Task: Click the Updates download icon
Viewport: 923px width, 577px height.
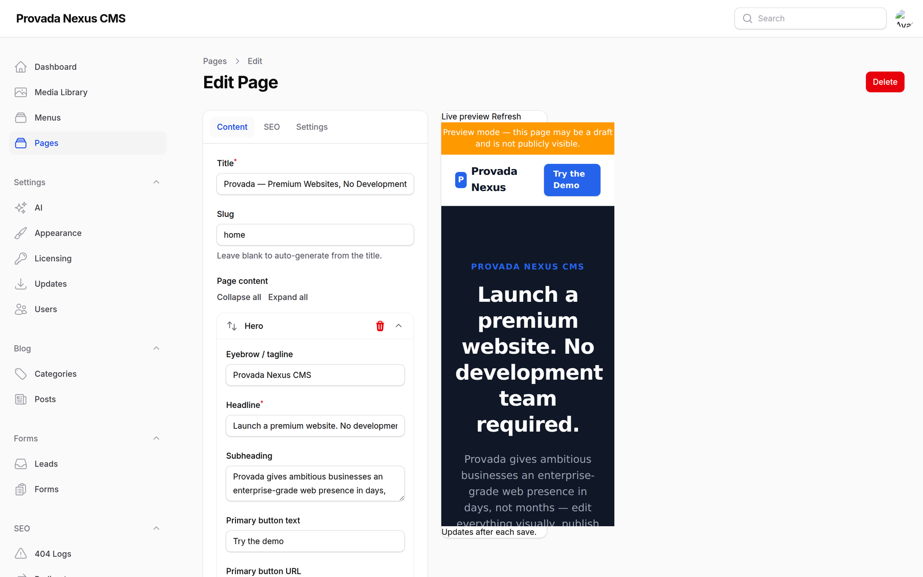Action: (x=21, y=284)
